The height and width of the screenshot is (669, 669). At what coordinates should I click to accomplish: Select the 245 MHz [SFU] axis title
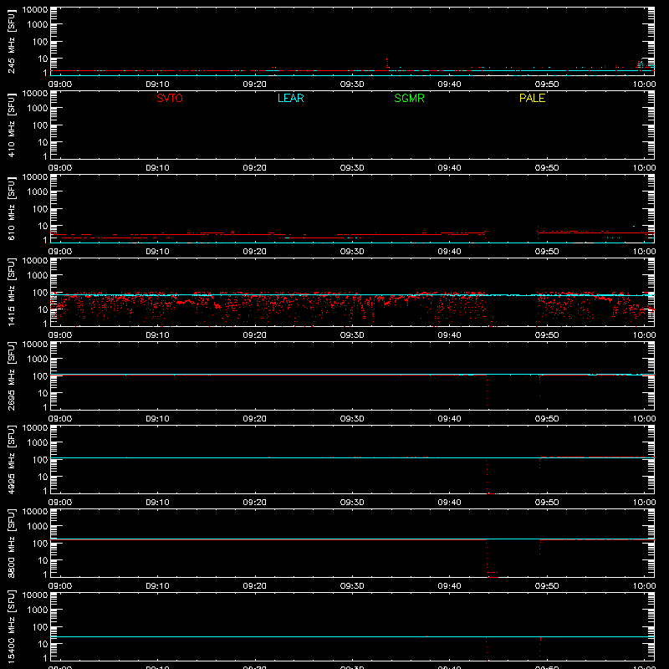(12, 41)
